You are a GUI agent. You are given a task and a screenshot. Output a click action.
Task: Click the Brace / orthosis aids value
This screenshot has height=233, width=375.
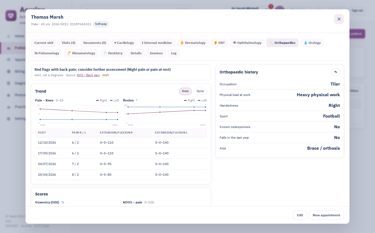point(323,148)
